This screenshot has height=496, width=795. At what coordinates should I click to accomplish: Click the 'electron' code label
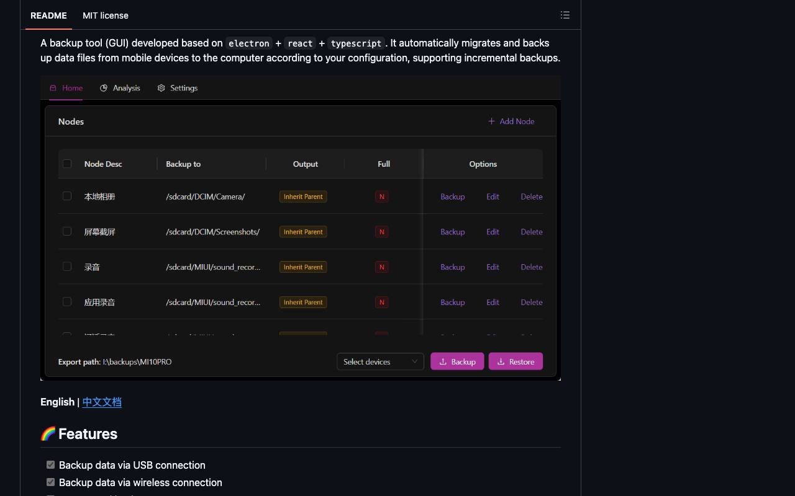point(249,43)
